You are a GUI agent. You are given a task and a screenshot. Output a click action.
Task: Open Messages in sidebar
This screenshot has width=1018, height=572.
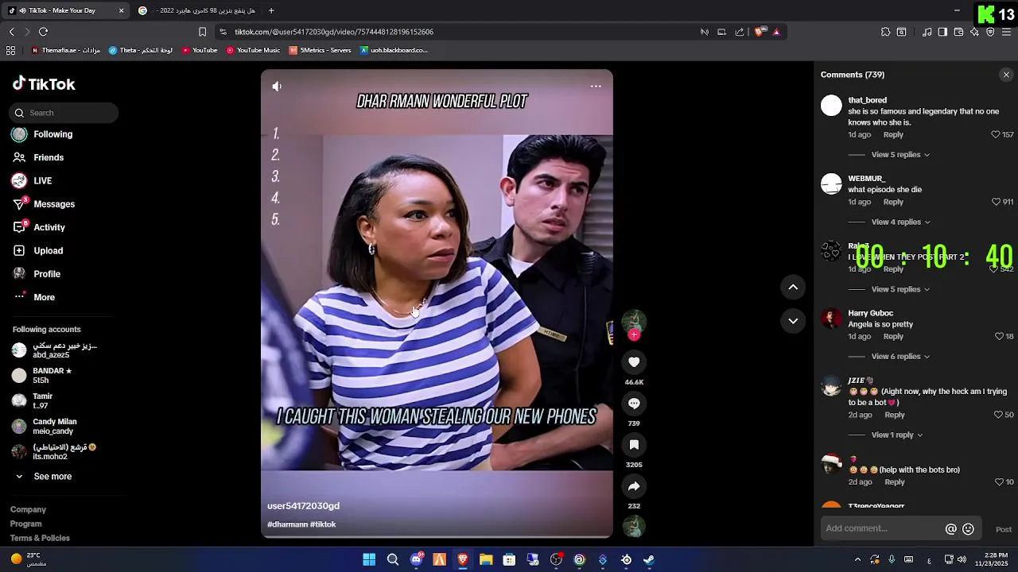tap(53, 204)
